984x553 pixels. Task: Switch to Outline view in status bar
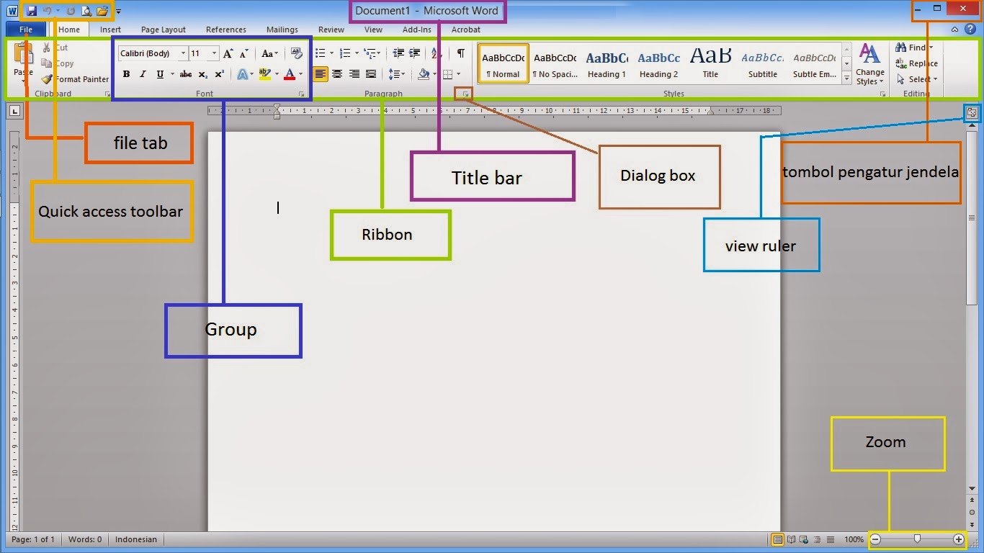pos(817,539)
